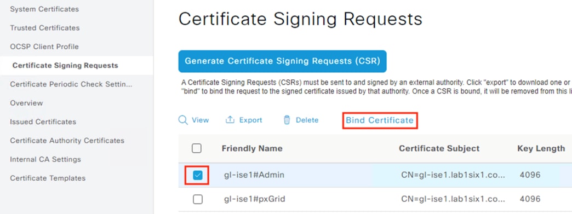Uncheck the gl-ise1#Admin row checkbox
This screenshot has height=214, width=572.
click(197, 175)
